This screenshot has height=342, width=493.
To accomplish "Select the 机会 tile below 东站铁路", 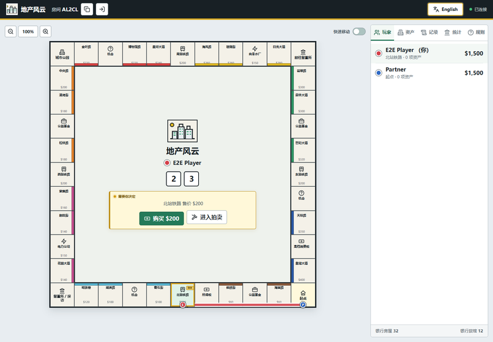I will (303, 198).
